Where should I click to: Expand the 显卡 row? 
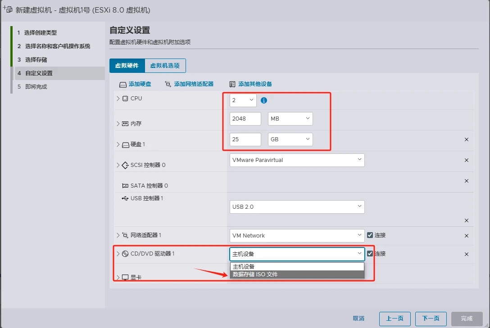point(118,278)
